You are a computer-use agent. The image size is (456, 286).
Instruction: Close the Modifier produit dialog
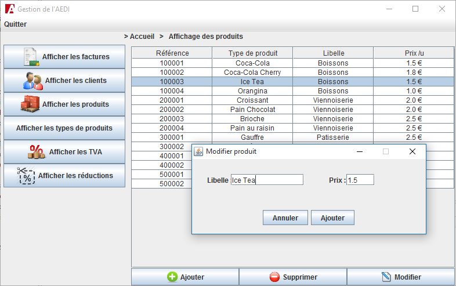412,151
